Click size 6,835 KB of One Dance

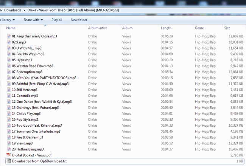(x=237, y=102)
